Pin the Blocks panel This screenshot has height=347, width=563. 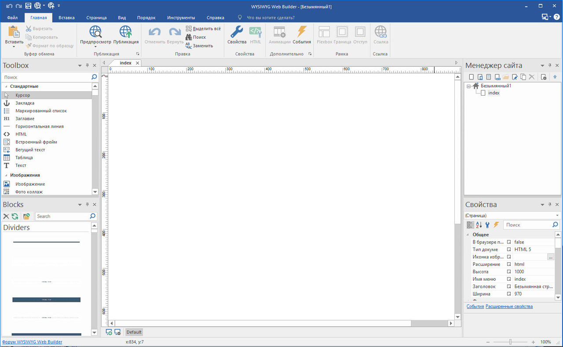(x=87, y=204)
